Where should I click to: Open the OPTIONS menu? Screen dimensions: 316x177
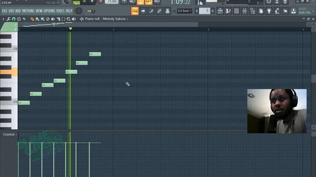pos(49,11)
